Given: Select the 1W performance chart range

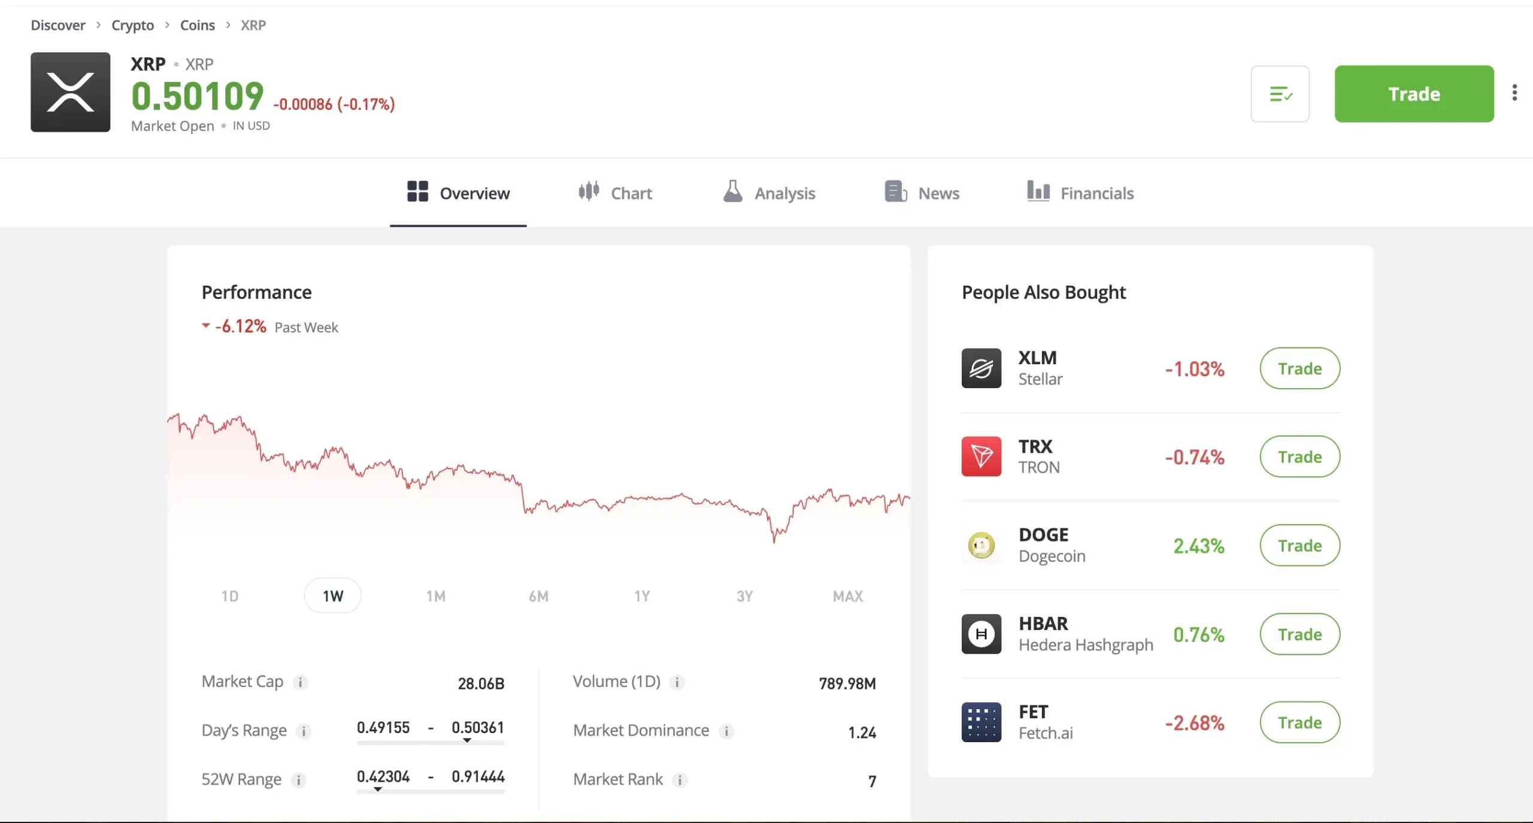Looking at the screenshot, I should pos(332,596).
